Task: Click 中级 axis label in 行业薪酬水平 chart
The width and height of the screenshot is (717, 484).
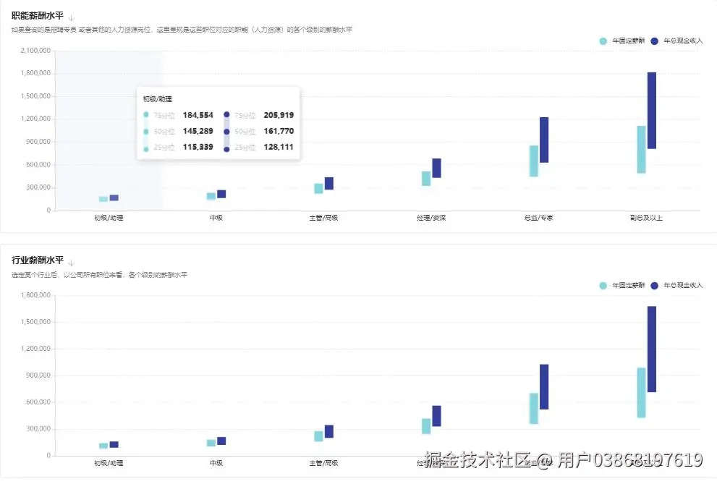Action: click(x=216, y=463)
